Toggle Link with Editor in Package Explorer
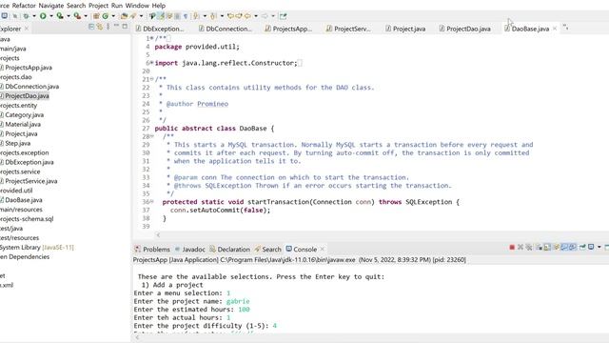Viewport: 609px width, 343px height. point(100,27)
